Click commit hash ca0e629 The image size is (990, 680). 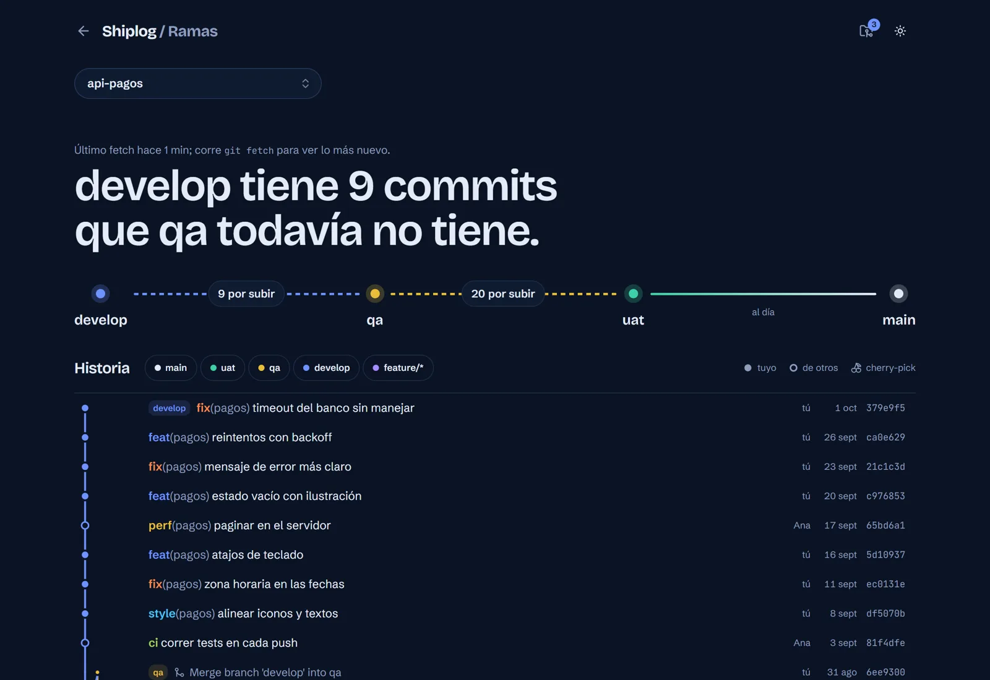[885, 437]
